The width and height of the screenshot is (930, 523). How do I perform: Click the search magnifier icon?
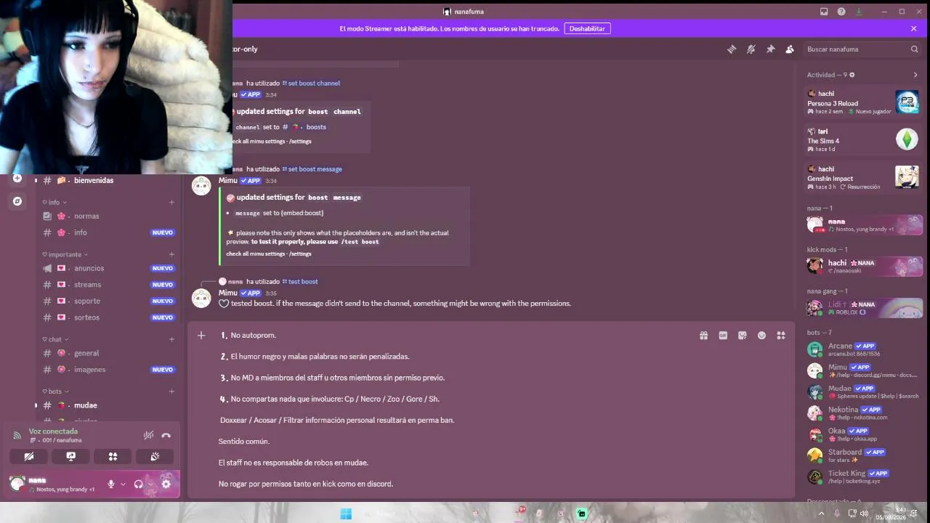coord(915,49)
